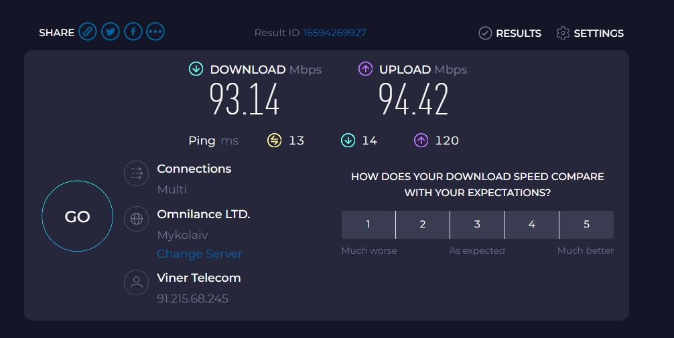Open the RESULTS menu item

point(510,33)
